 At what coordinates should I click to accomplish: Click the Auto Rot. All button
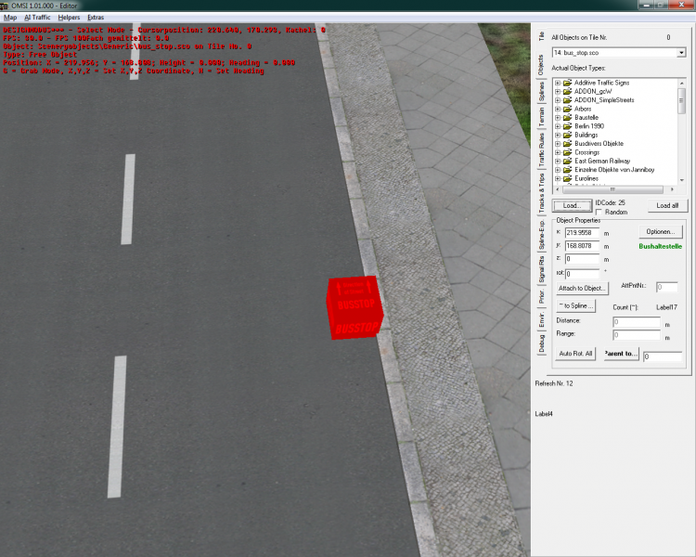coord(575,354)
